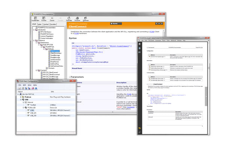Open the View menu in PCAN Nets Configuration
Image resolution: width=225 pixels, height=157 pixels.
click(29, 85)
